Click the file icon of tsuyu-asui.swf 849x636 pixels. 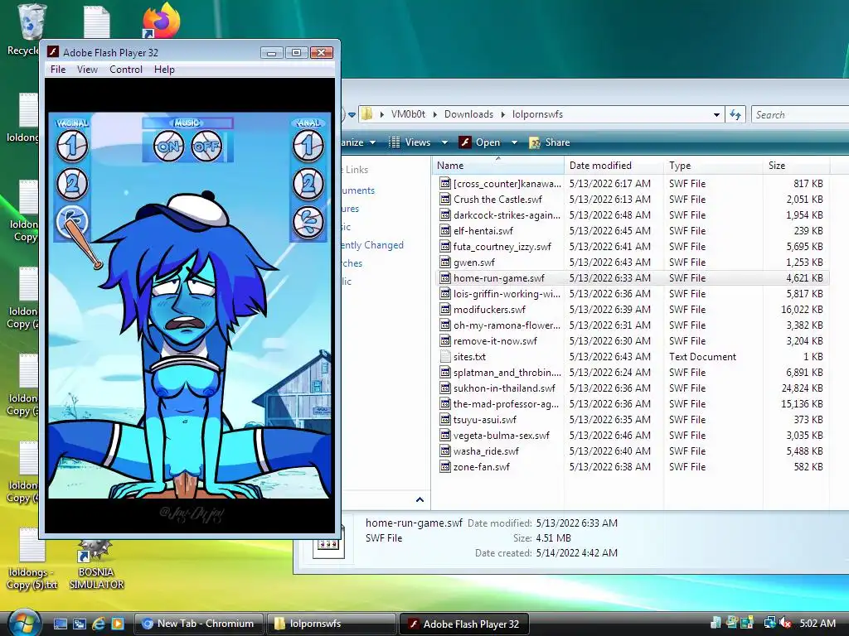coord(445,419)
